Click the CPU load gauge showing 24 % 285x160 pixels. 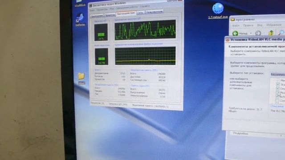pos(101,32)
